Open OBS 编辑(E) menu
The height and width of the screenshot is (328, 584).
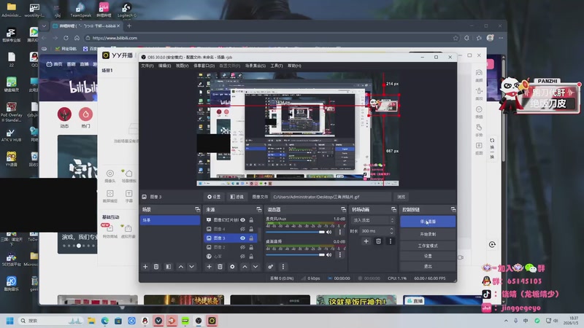165,66
